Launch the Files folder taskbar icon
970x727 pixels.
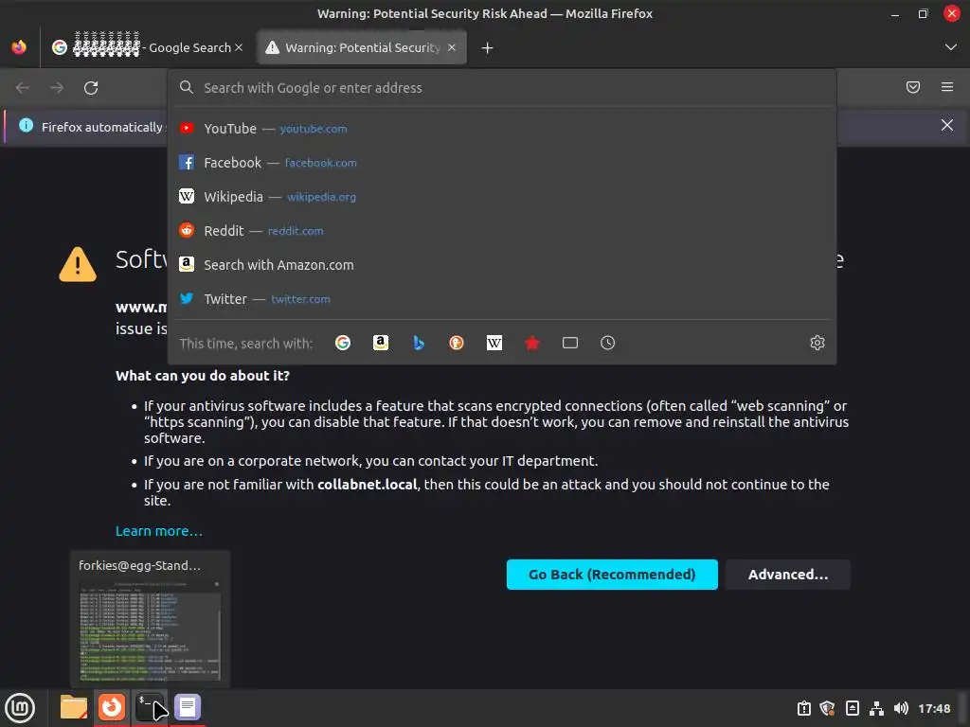pyautogui.click(x=74, y=707)
